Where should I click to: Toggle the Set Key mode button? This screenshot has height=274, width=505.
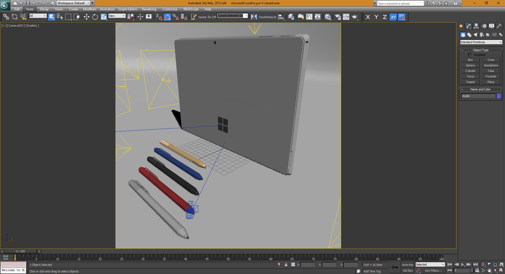(x=408, y=271)
